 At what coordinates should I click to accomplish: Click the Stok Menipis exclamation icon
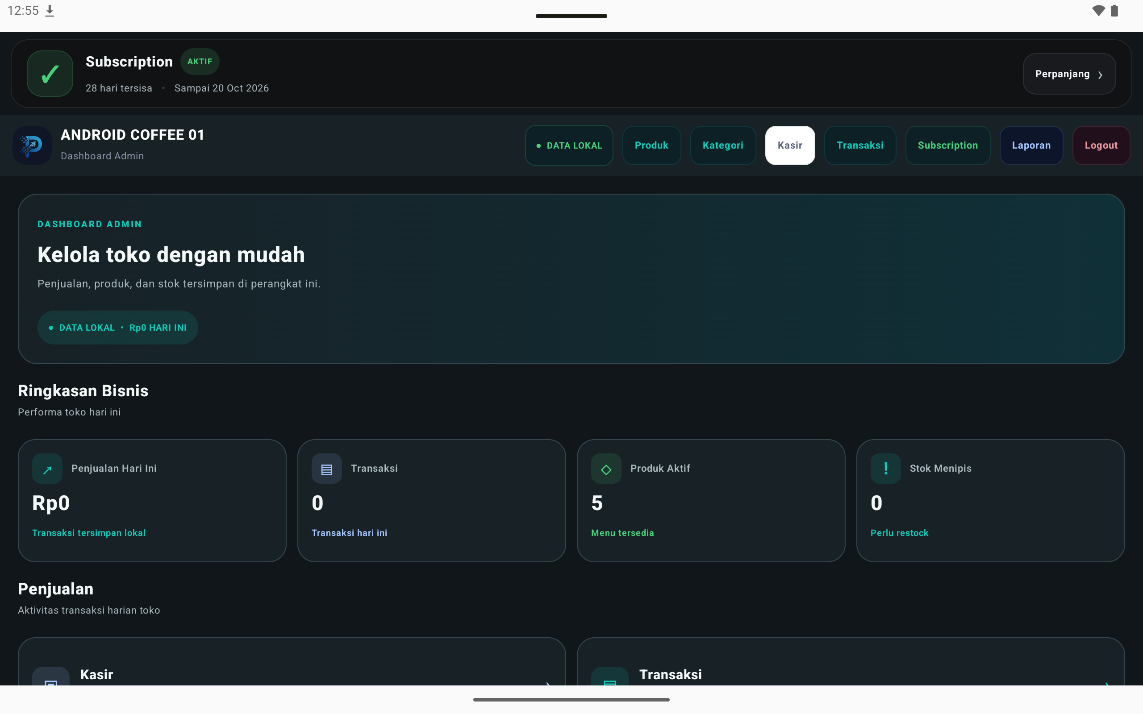click(x=885, y=469)
